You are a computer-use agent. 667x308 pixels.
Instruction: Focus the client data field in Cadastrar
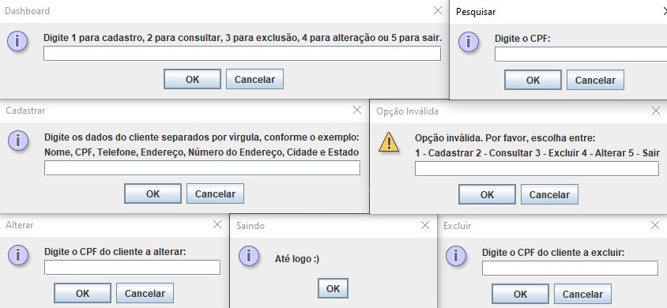coord(202,167)
